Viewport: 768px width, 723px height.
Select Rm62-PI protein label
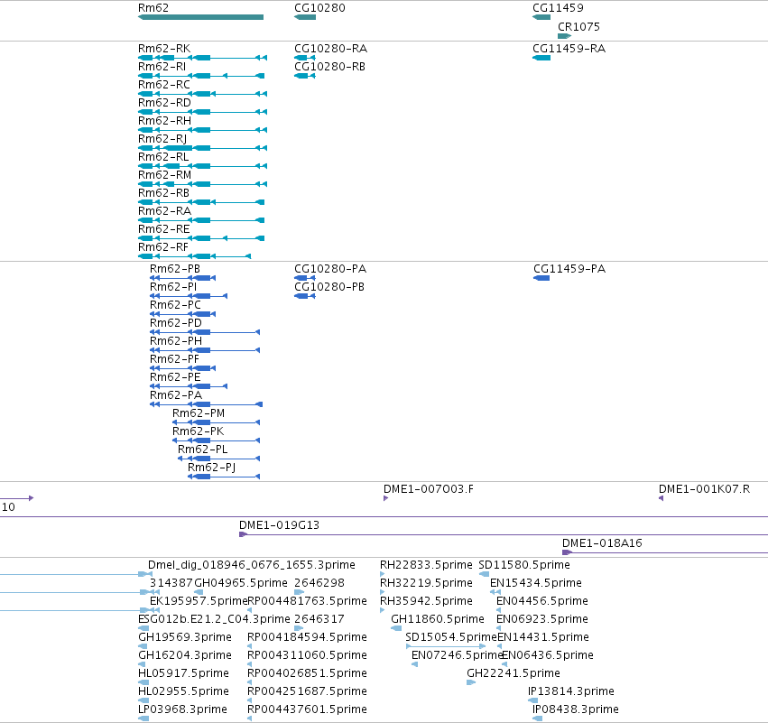(173, 287)
